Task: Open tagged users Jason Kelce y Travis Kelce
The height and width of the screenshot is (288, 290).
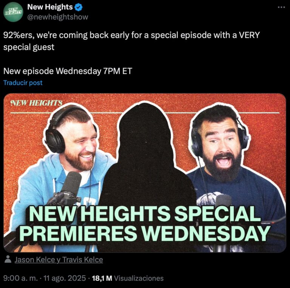Action: [x=59, y=260]
